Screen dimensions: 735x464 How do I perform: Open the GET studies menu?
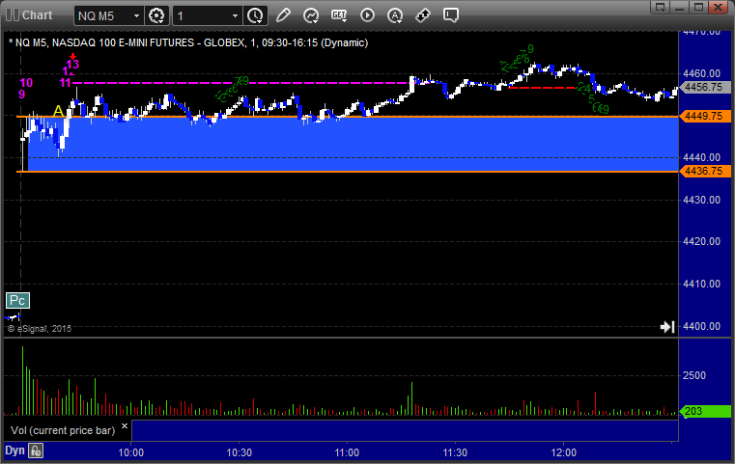pos(339,15)
